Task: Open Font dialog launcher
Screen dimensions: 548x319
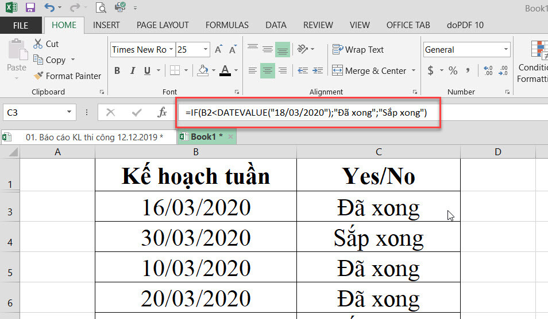Action: [x=237, y=92]
